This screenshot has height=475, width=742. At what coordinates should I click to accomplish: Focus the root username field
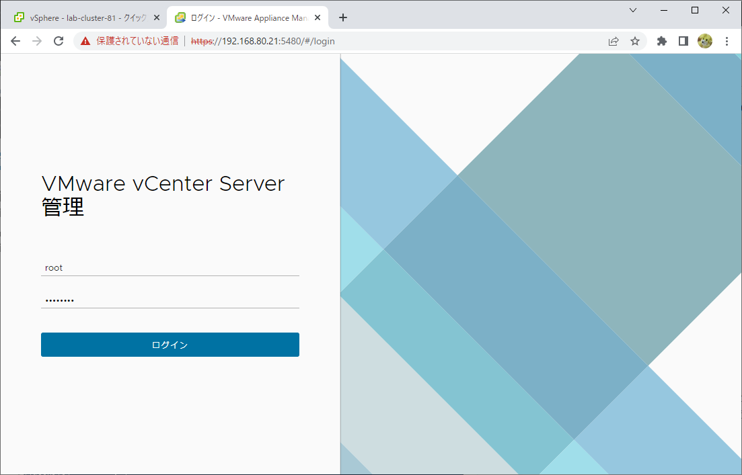(170, 267)
